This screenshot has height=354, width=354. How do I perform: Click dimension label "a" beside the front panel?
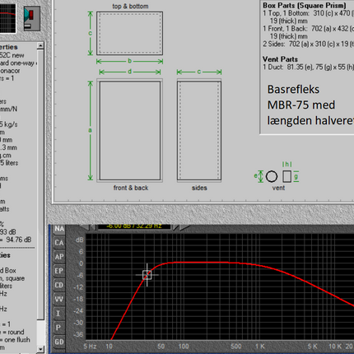click(90, 130)
